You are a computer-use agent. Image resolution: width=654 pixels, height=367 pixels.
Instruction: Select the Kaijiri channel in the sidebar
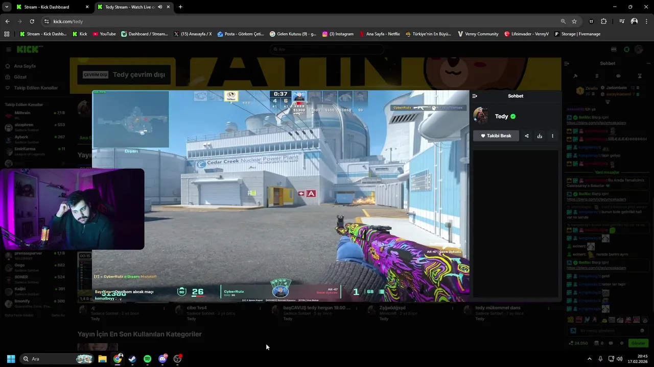(35, 291)
